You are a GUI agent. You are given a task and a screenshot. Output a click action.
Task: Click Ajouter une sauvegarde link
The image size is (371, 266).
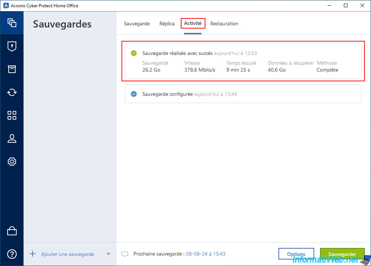(68, 254)
